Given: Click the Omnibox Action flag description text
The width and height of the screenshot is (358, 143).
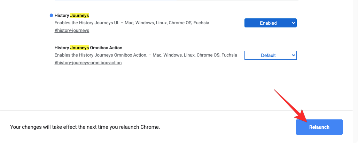Looking at the screenshot, I should [x=146, y=55].
